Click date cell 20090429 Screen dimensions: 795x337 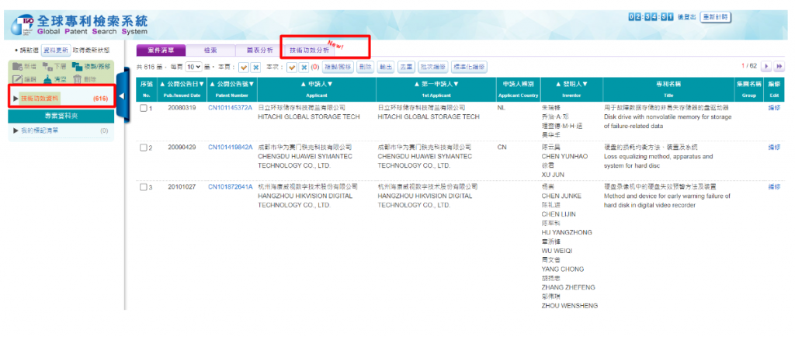tap(180, 148)
